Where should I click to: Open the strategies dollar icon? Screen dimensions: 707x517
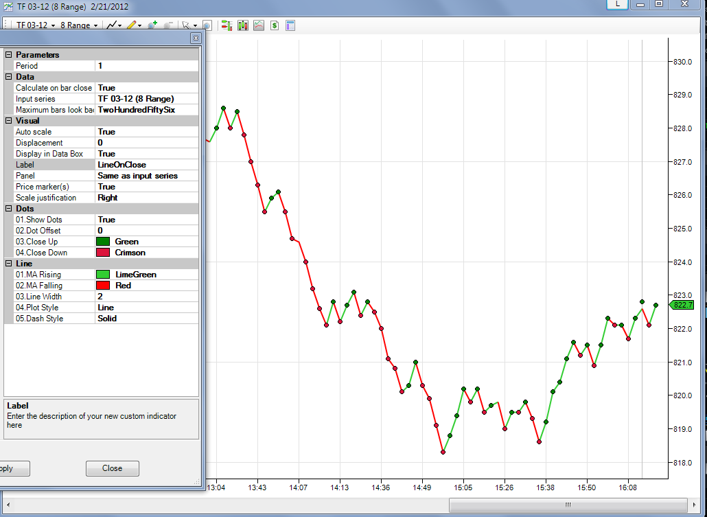275,25
